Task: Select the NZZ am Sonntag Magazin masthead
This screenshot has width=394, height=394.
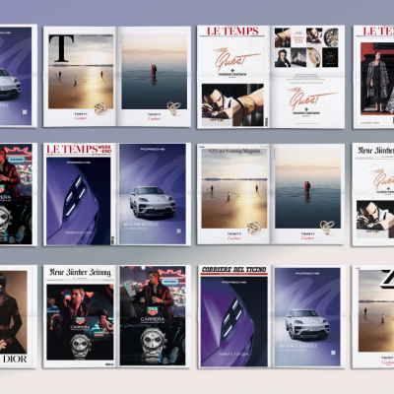Action: [234, 151]
